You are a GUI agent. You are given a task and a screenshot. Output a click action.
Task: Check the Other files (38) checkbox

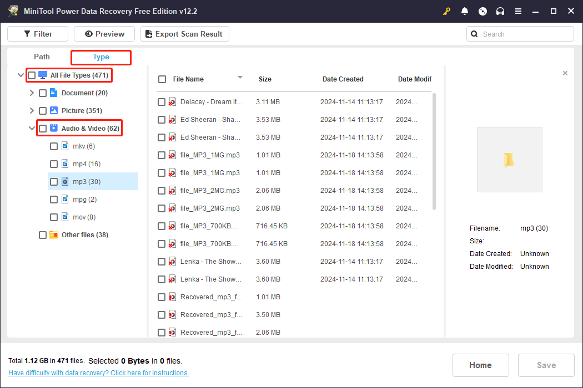[43, 235]
